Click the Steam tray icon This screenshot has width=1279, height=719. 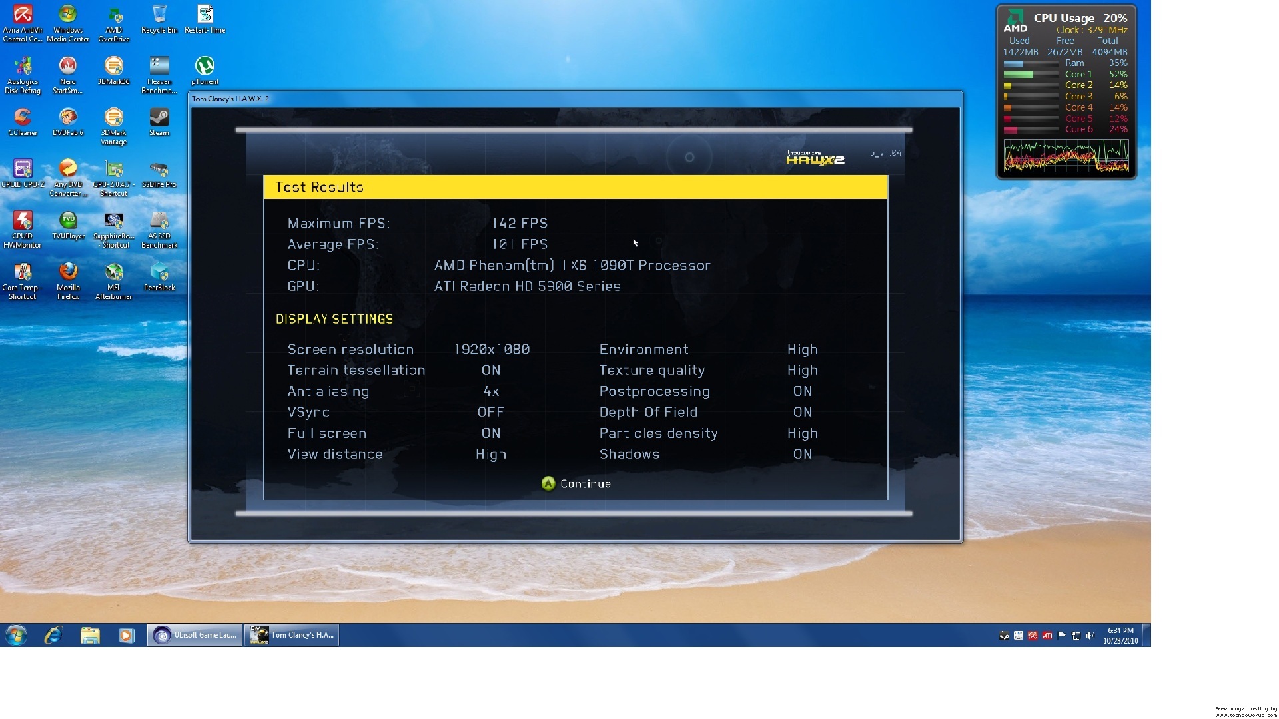tap(1004, 636)
